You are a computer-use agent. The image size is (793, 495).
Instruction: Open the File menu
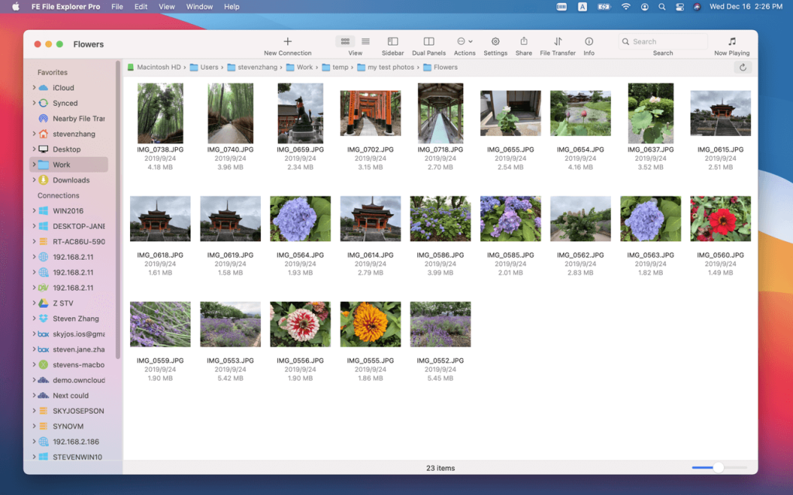(117, 6)
